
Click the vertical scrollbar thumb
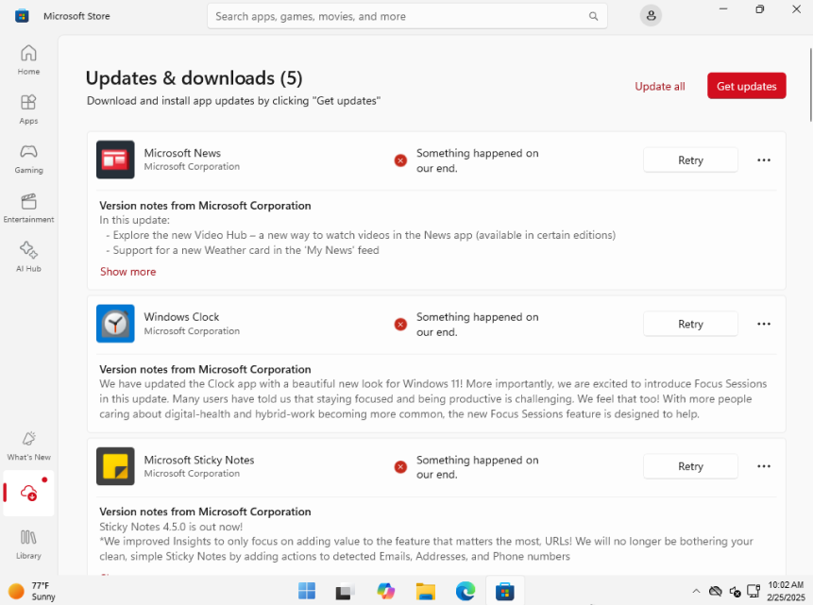810,85
